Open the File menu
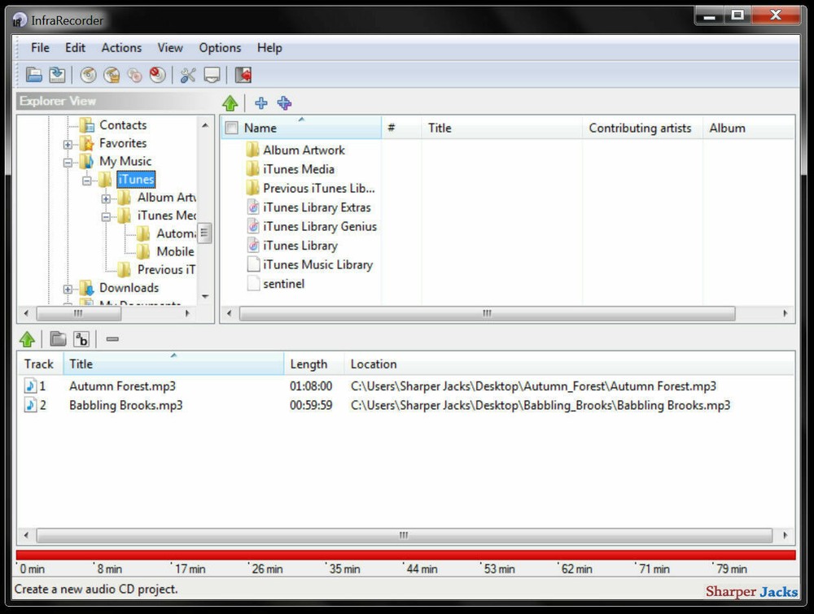This screenshot has width=814, height=614. point(40,48)
